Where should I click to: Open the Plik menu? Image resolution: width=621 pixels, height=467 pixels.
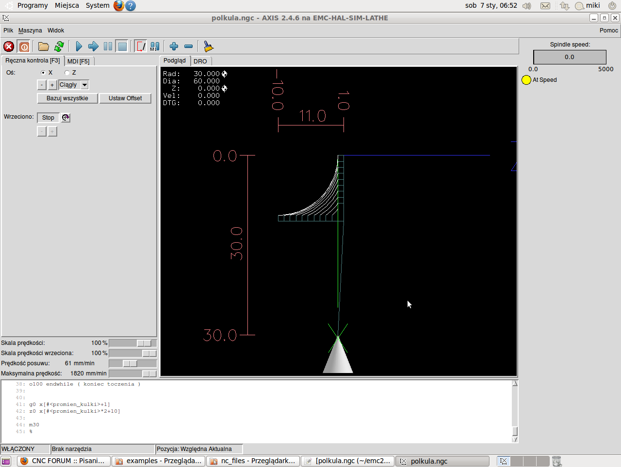pyautogui.click(x=8, y=31)
